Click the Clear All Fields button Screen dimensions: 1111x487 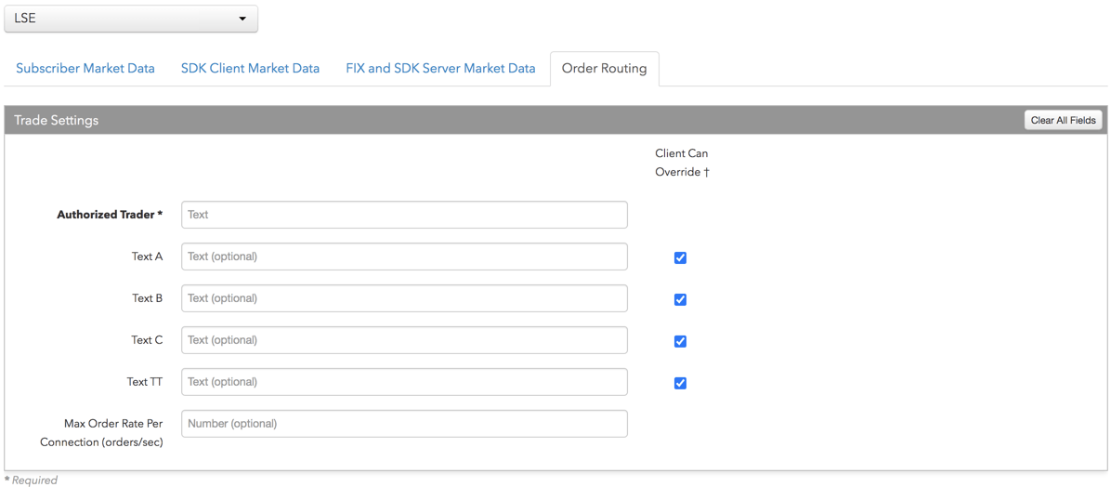click(1064, 121)
